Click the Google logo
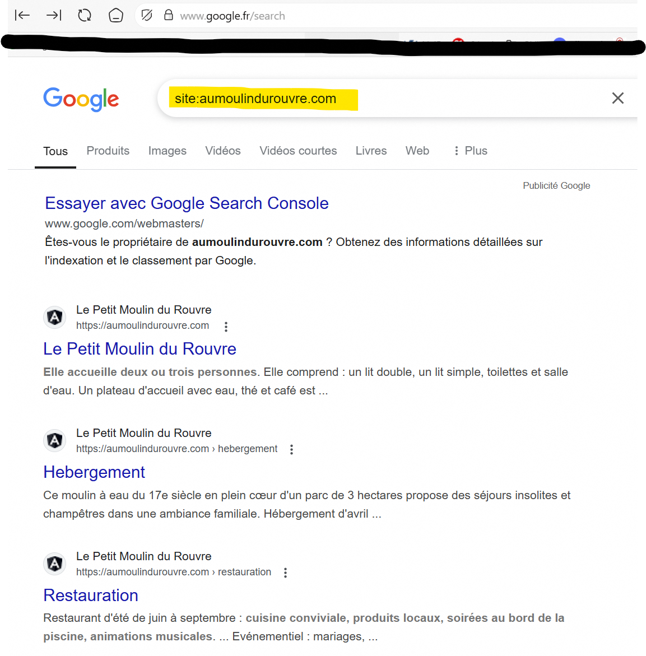 [x=81, y=99]
